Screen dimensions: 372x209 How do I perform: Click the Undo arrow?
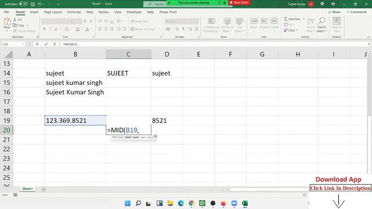point(40,4)
